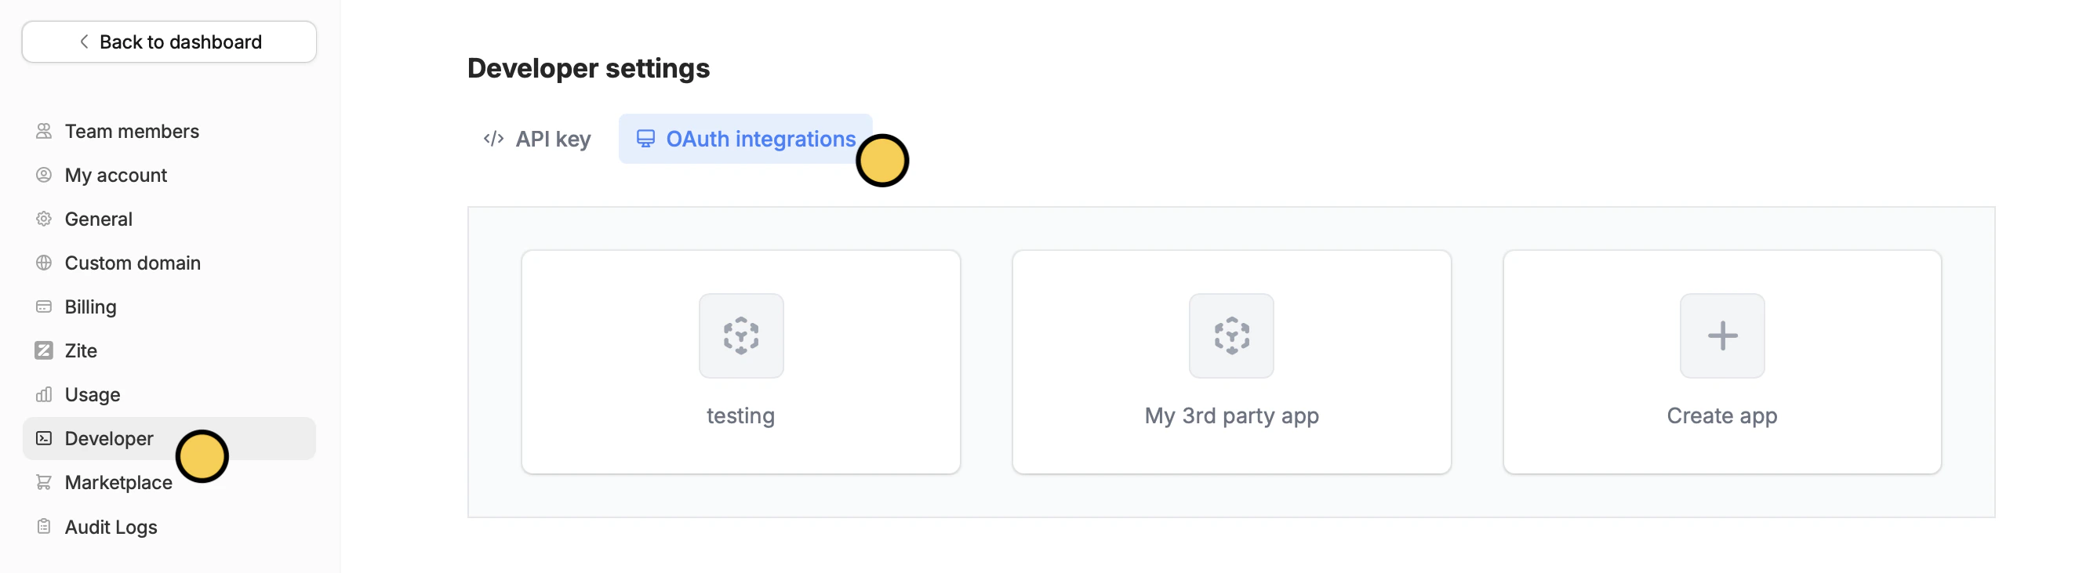
Task: Select the OAuth integrations tab
Action: [x=744, y=139]
